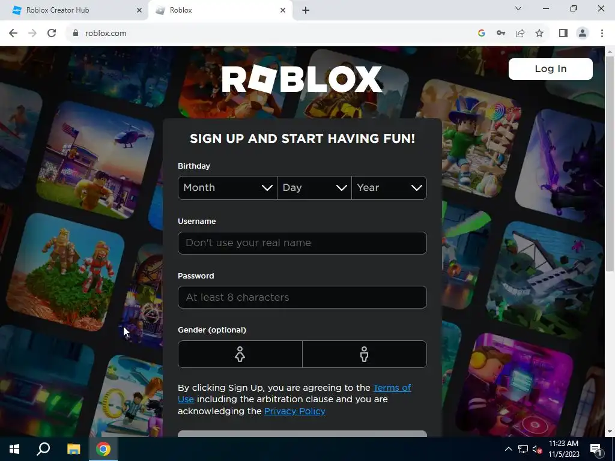The height and width of the screenshot is (461, 615).
Task: Select the Roblox tab
Action: [220, 11]
